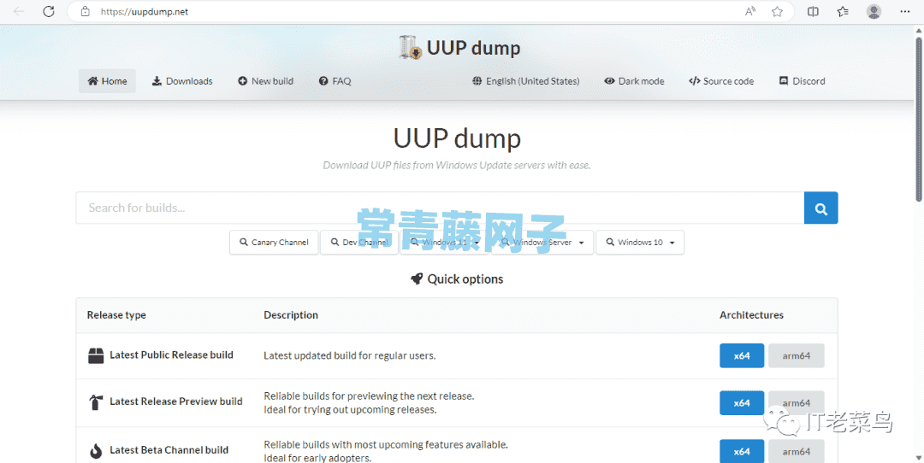924x463 pixels.
Task: Click Latest Beta Channel build text
Action: tap(169, 450)
